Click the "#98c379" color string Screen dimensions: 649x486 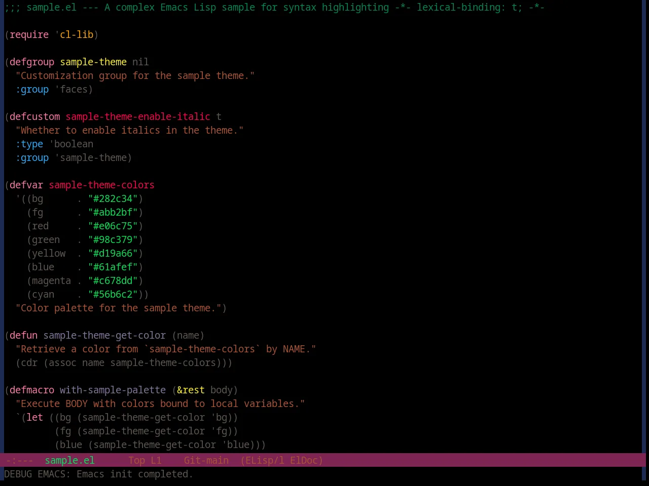point(113,239)
